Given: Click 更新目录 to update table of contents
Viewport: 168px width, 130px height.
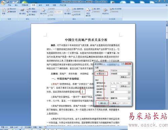Looking at the screenshot, I should point(11,12).
